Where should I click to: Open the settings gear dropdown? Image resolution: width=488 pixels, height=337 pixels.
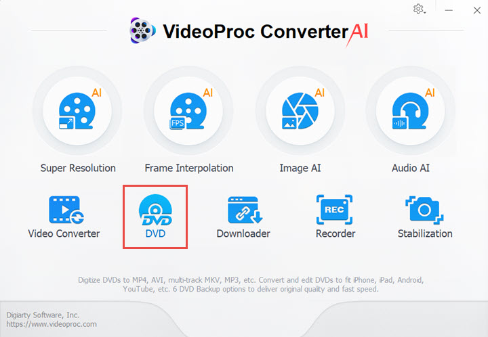coord(420,9)
